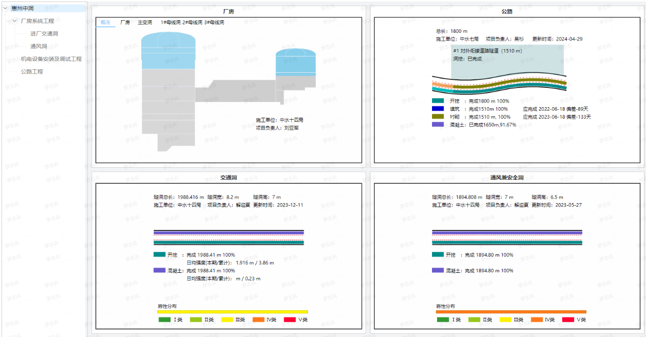The height and width of the screenshot is (337, 646).
Task: Click the yellow 岩性分布 bar in 交通洞 panel
Action: click(x=233, y=312)
